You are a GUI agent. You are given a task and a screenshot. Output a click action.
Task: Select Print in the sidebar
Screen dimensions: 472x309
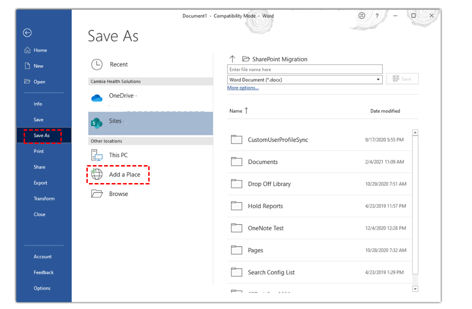39,151
